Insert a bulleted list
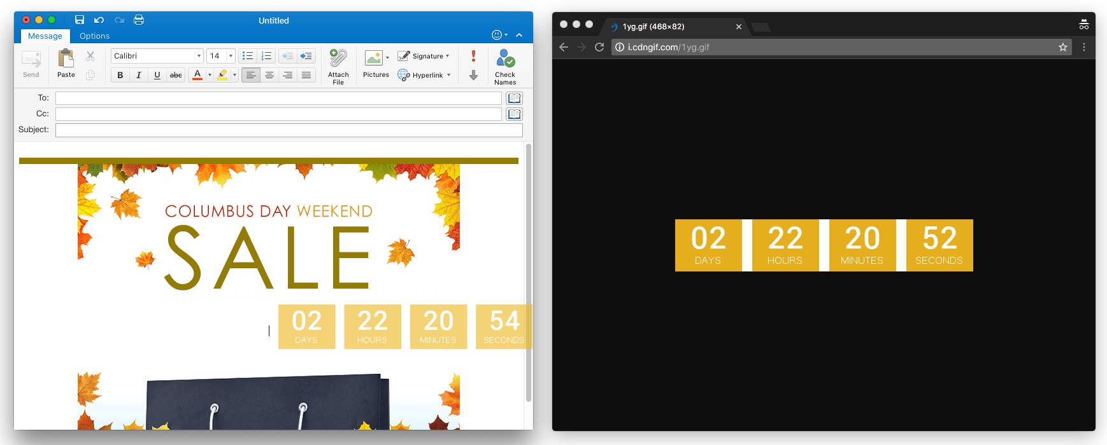The width and height of the screenshot is (1107, 445). (x=248, y=56)
